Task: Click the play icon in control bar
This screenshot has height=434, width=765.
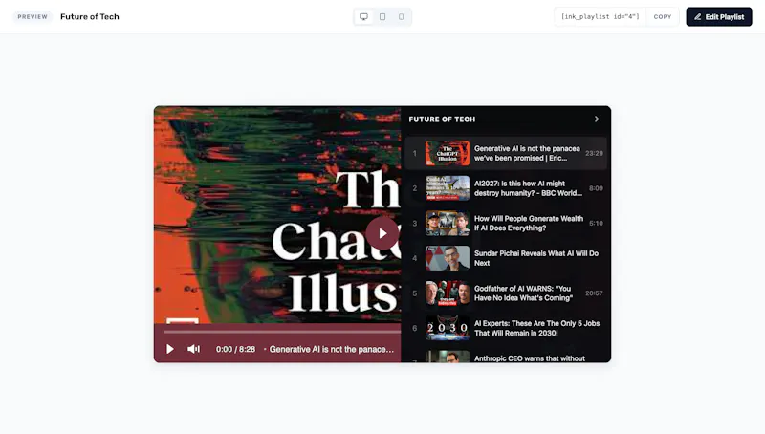Action: tap(170, 349)
